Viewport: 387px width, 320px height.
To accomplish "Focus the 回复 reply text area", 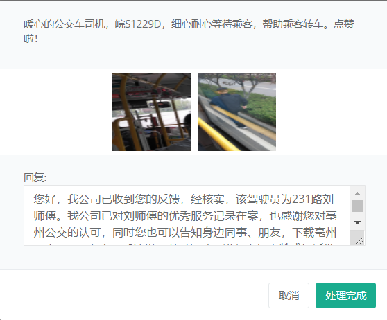I will 187,215.
